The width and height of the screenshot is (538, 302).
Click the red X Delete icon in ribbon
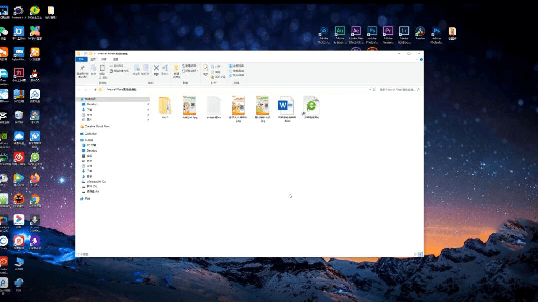[156, 68]
